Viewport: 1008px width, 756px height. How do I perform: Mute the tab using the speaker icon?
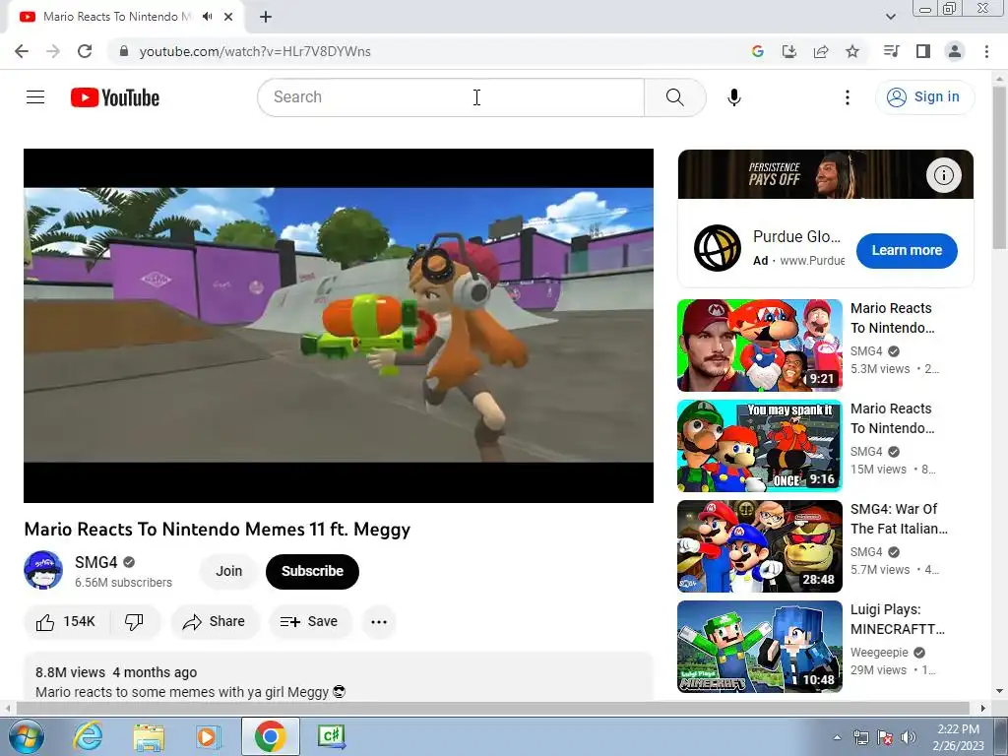[207, 17]
